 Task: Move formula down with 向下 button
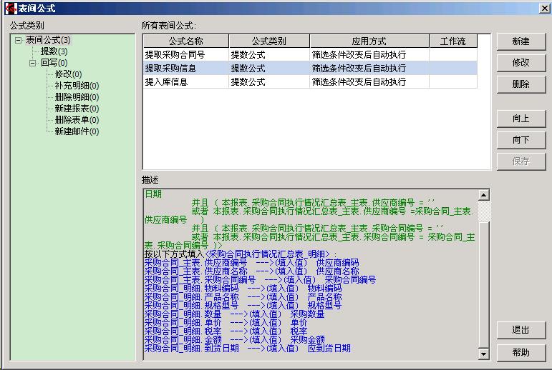pos(520,140)
